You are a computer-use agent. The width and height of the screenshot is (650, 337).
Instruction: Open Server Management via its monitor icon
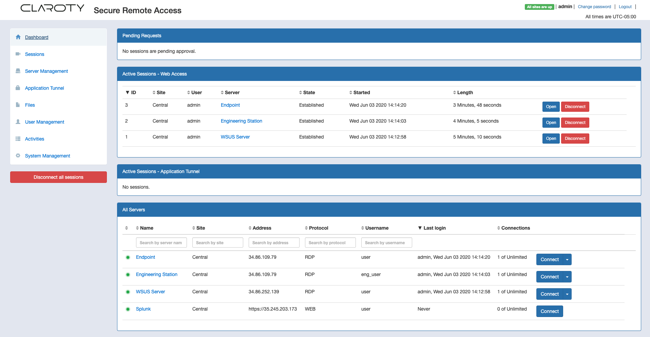18,71
